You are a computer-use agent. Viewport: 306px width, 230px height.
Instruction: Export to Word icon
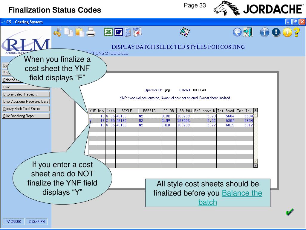click(x=119, y=32)
